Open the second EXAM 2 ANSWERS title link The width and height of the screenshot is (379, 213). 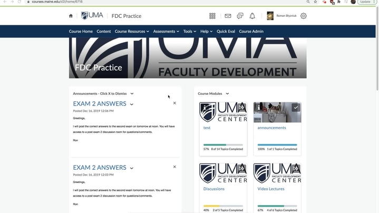(100, 168)
